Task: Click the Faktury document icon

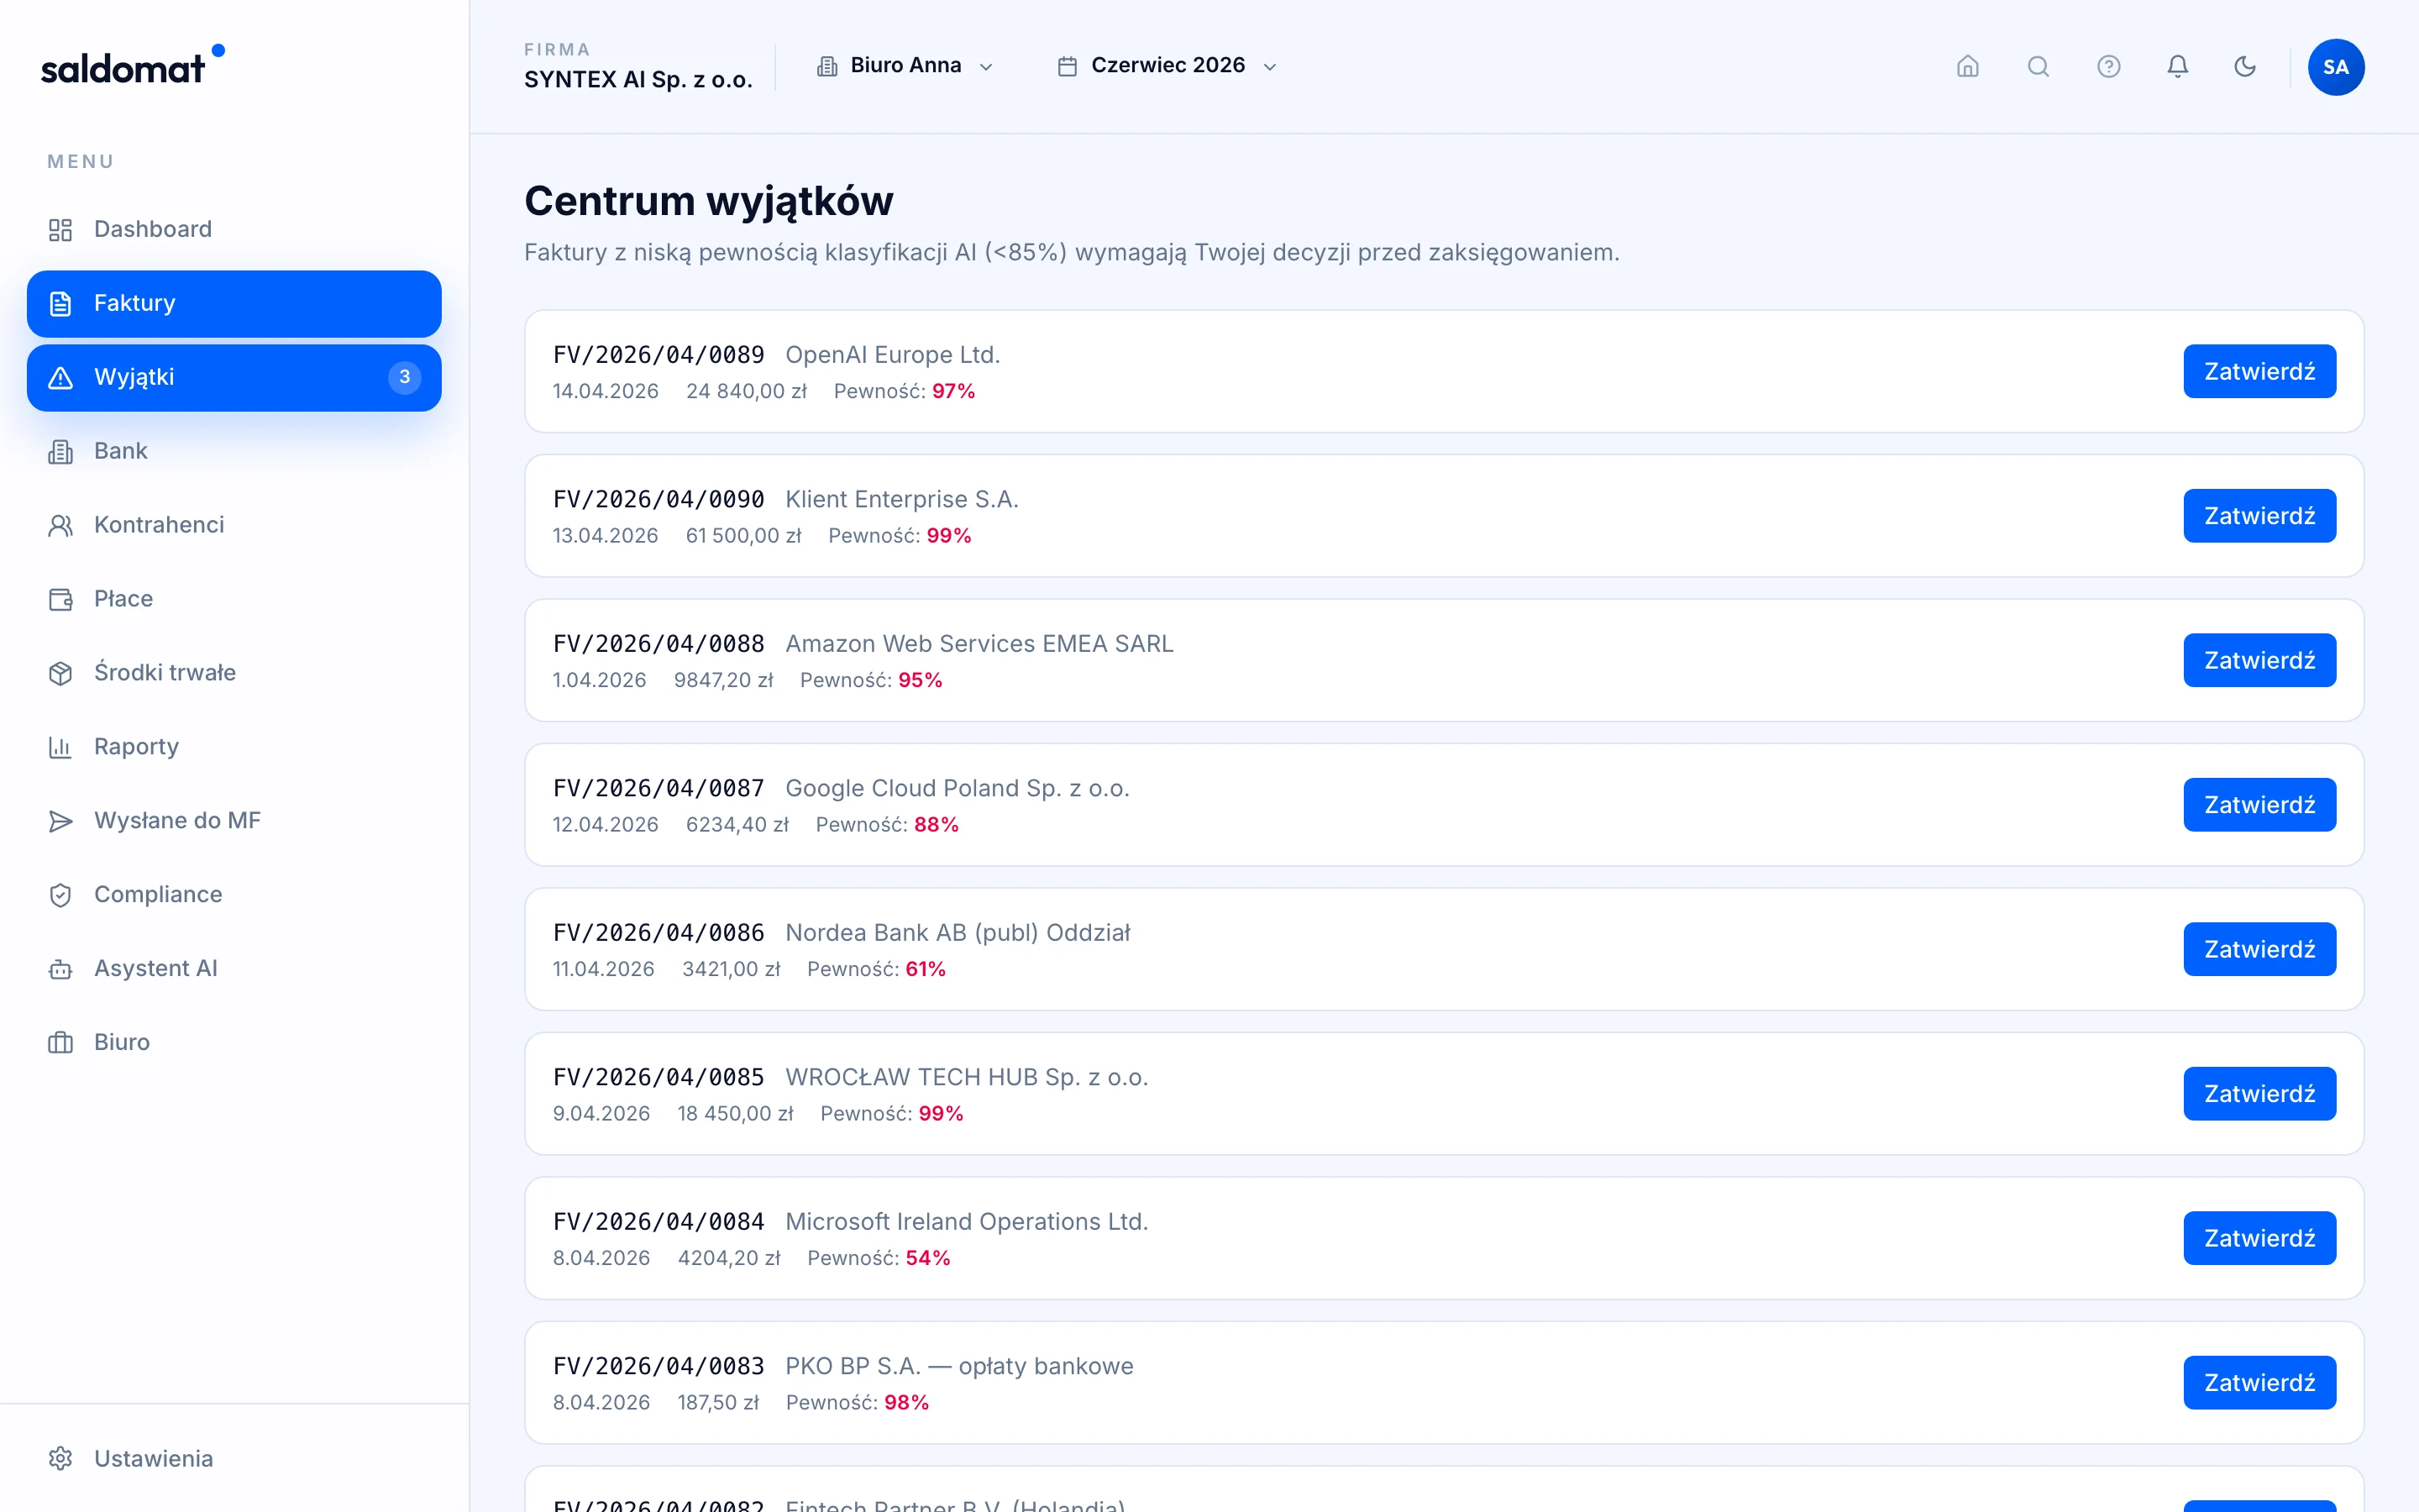Action: point(60,304)
